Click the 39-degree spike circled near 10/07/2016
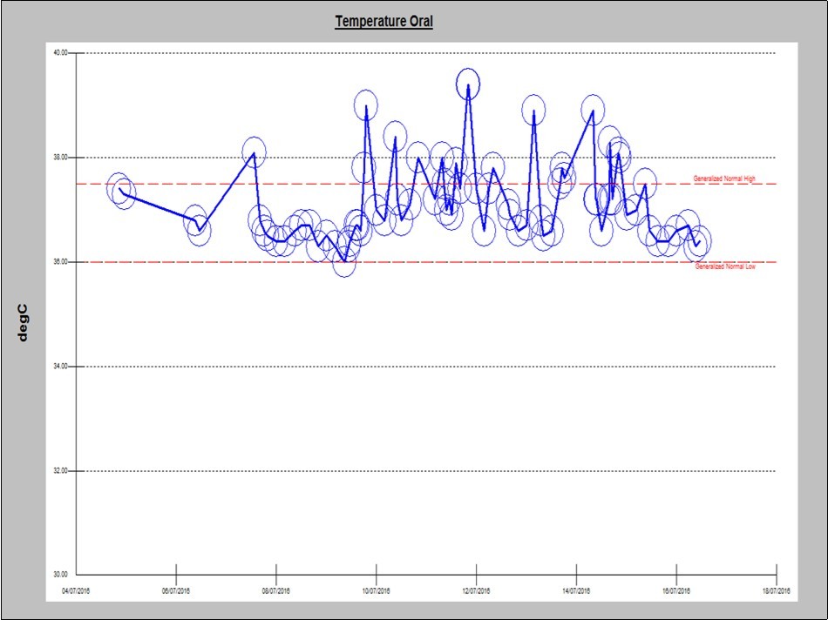 pos(365,106)
